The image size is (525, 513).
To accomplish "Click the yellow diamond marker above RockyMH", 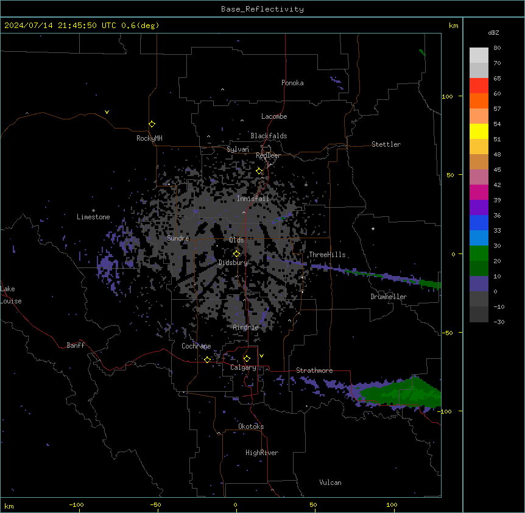I will 152,124.
